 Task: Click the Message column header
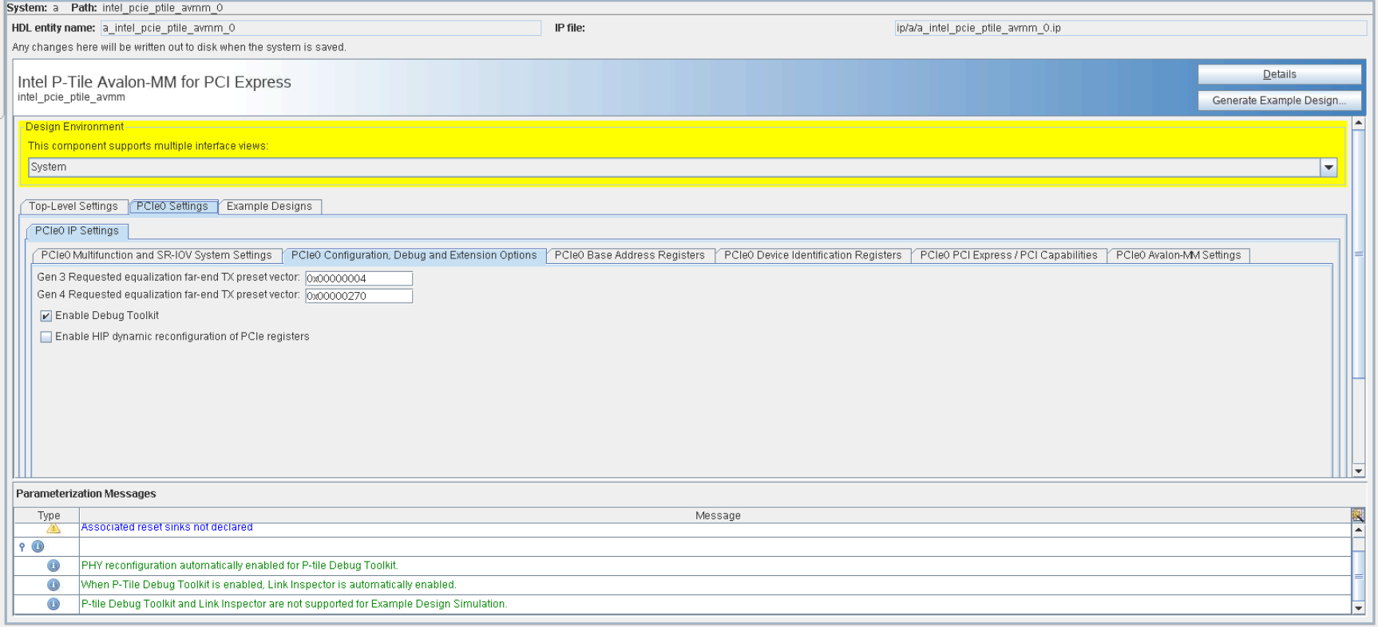point(715,515)
